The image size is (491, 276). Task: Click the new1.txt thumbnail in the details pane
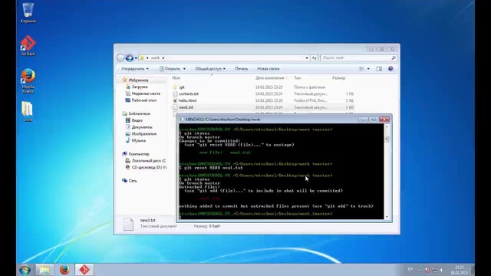128,224
